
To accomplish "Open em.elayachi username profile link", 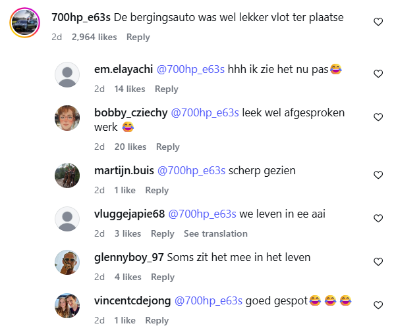I will (123, 69).
